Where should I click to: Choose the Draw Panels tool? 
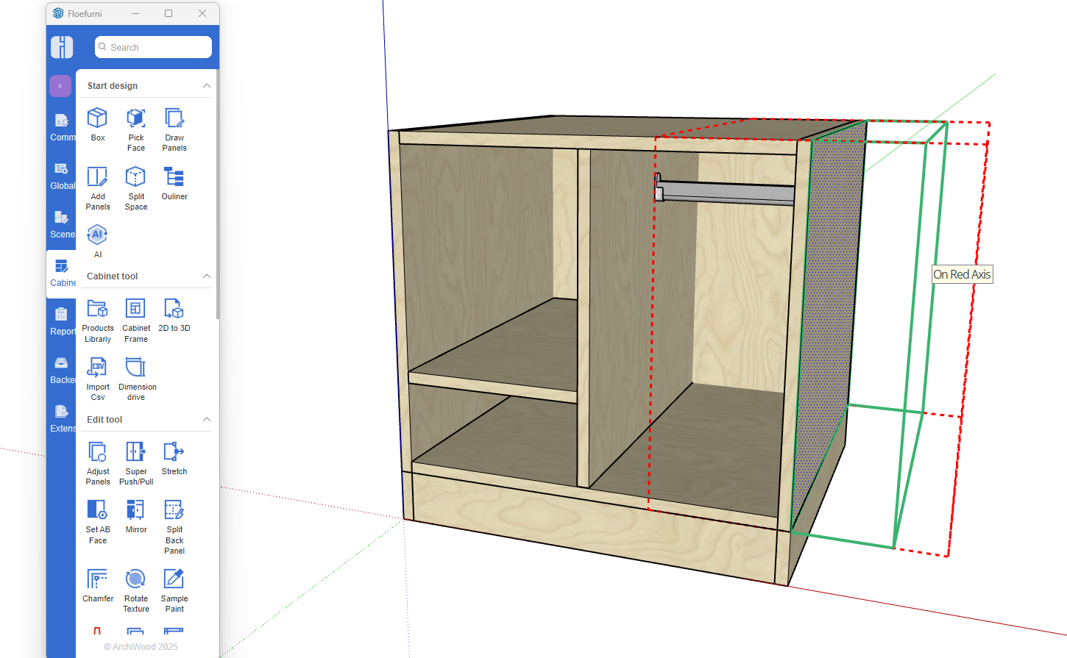[174, 129]
